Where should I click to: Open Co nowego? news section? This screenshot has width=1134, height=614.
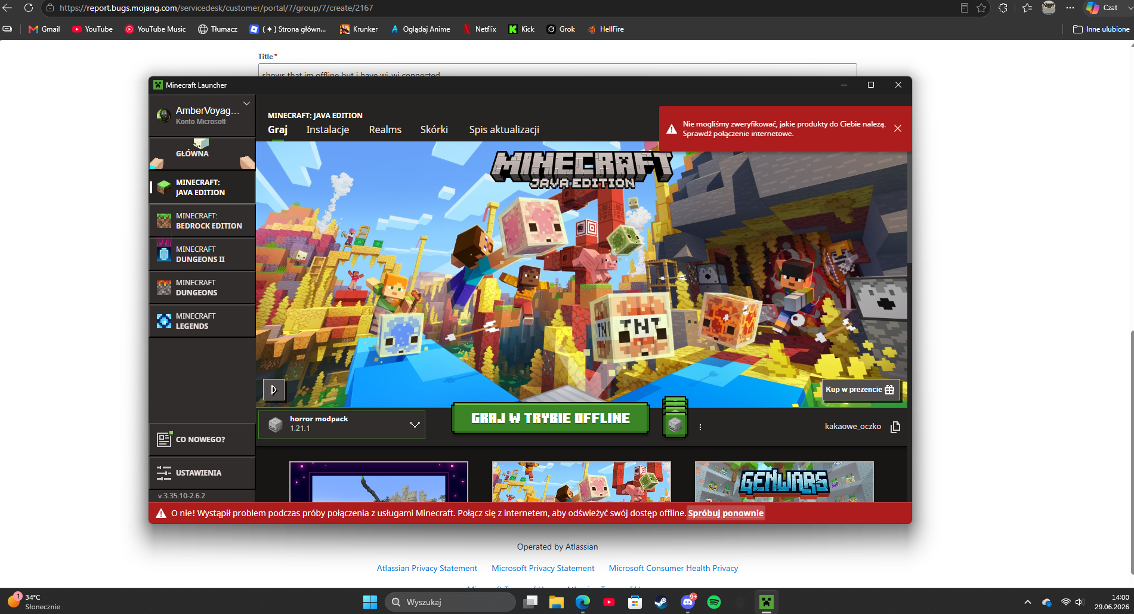(x=202, y=440)
